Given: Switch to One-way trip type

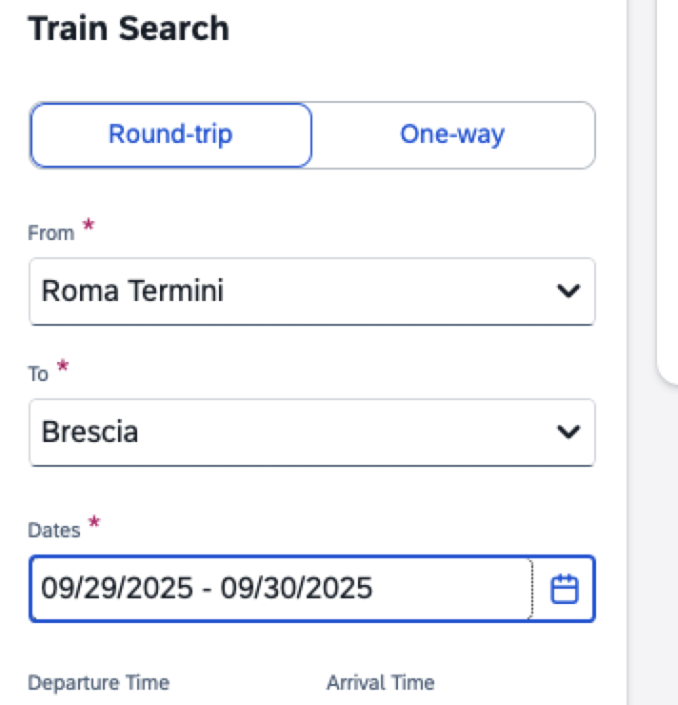Looking at the screenshot, I should tap(452, 134).
